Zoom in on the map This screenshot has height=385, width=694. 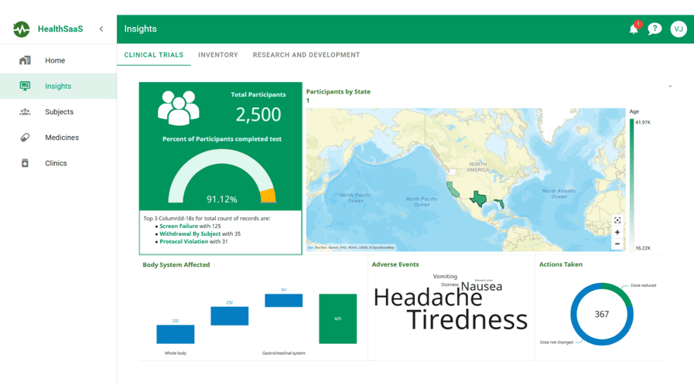click(617, 232)
